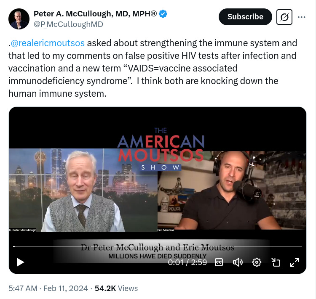Subscribe to this account

pyautogui.click(x=245, y=17)
